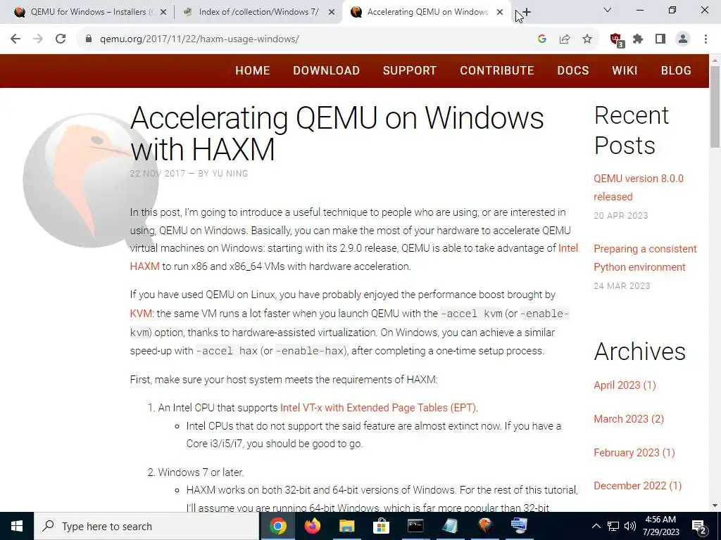Image resolution: width=721 pixels, height=540 pixels.
Task: Click the article title heading
Action: tap(337, 134)
